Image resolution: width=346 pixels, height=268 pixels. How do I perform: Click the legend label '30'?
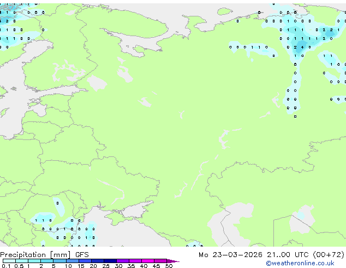tap(119, 266)
